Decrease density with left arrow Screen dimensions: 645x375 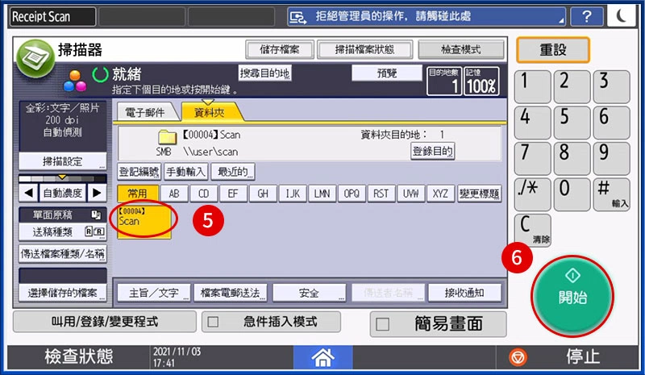[28, 193]
